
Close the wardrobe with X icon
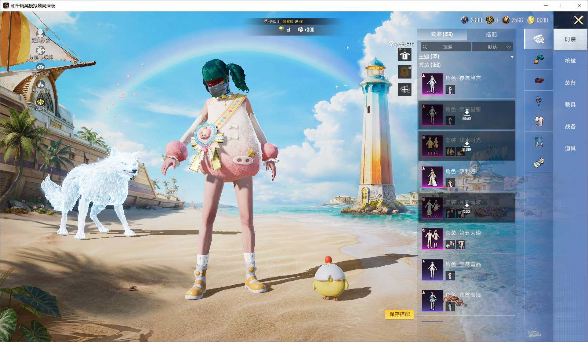click(x=578, y=20)
